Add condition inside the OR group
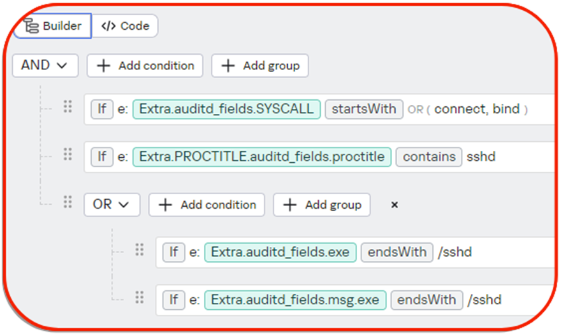This screenshot has width=561, height=334. (x=207, y=205)
